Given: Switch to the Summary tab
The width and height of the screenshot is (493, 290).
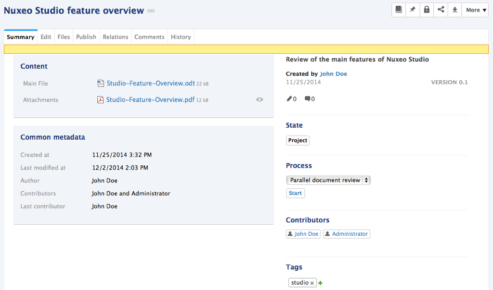Looking at the screenshot, I should tap(20, 37).
